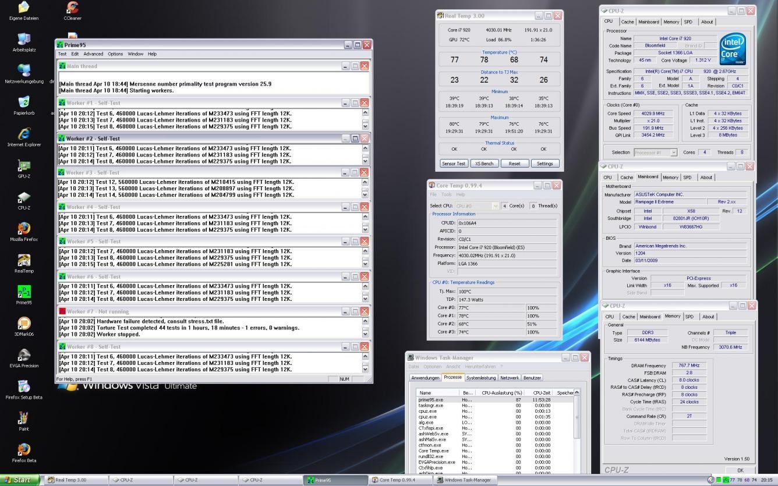The height and width of the screenshot is (486, 778).
Task: Click the Settings button in Real Temp
Action: click(x=544, y=164)
